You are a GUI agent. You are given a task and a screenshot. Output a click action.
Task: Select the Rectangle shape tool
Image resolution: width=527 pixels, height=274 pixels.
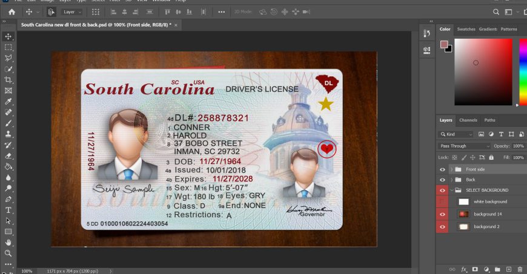8,232
